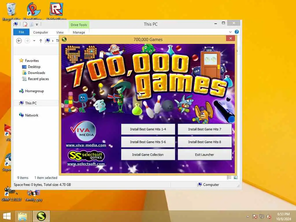Go back in This PC explorer
The image size is (296, 222).
click(19, 41)
